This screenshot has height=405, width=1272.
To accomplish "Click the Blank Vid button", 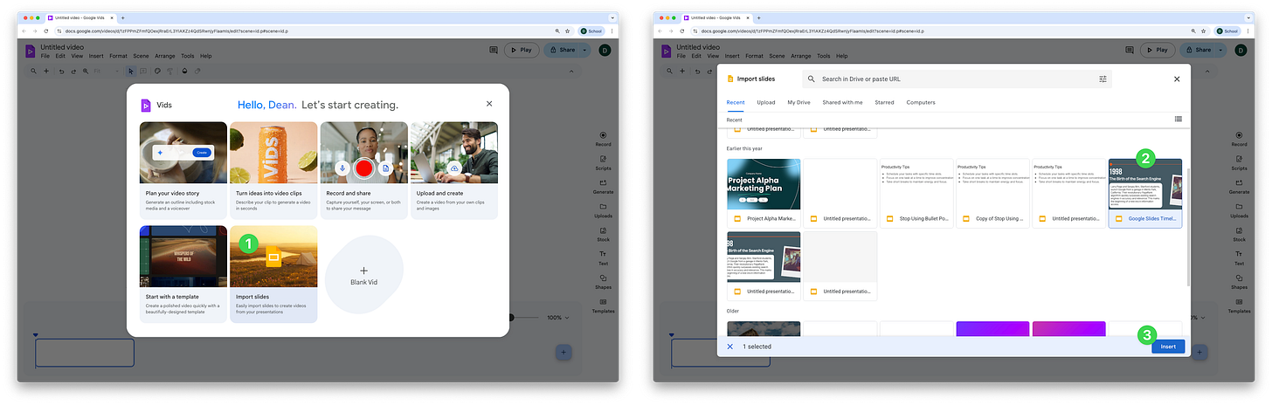I will (364, 276).
